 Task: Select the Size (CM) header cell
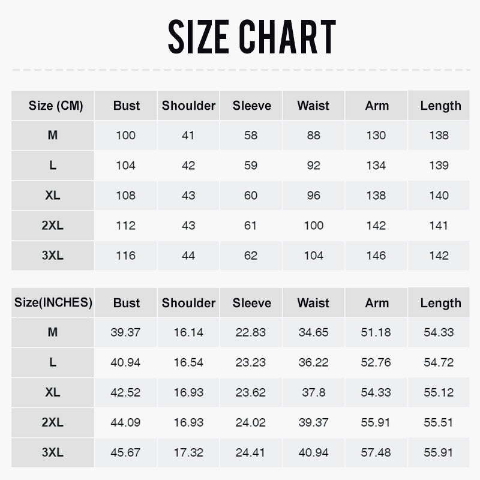pos(53,106)
